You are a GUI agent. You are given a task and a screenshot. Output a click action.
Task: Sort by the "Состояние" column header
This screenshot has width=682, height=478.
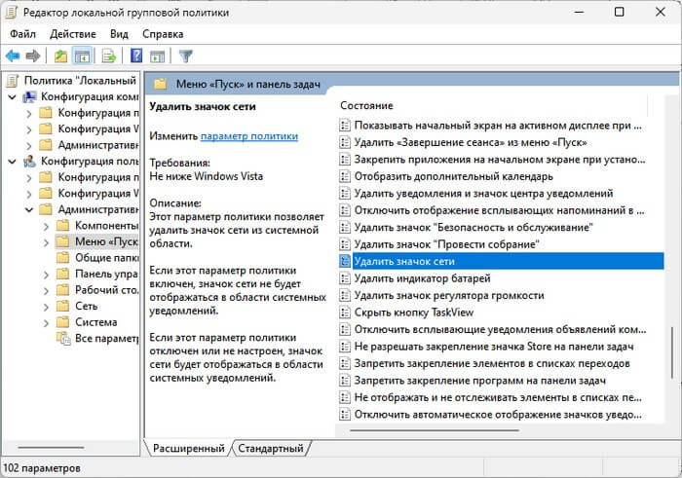367,105
